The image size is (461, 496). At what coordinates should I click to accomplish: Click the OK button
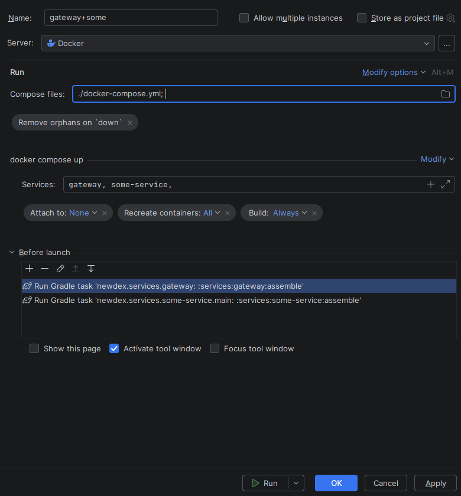click(336, 483)
